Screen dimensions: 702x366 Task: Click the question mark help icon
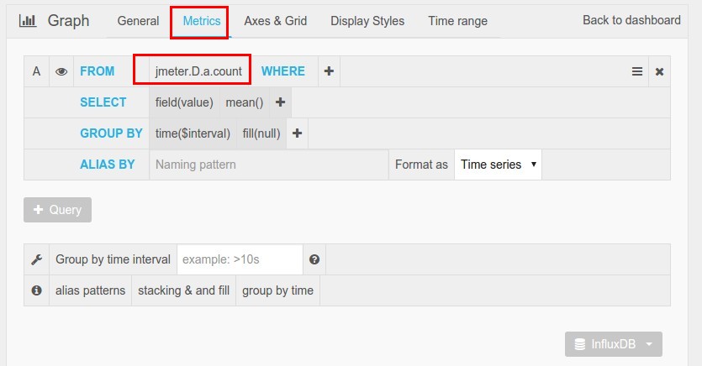pyautogui.click(x=314, y=259)
